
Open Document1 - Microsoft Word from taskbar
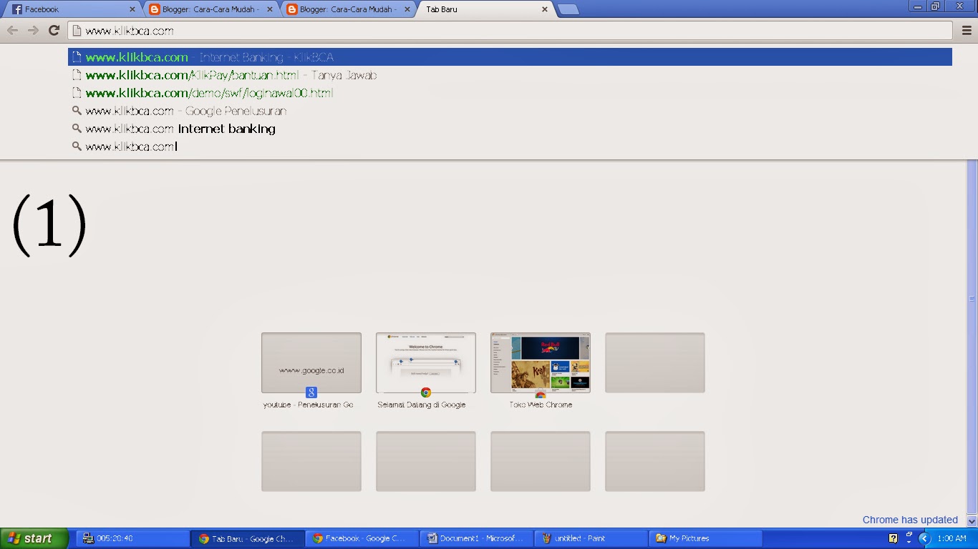(x=476, y=538)
